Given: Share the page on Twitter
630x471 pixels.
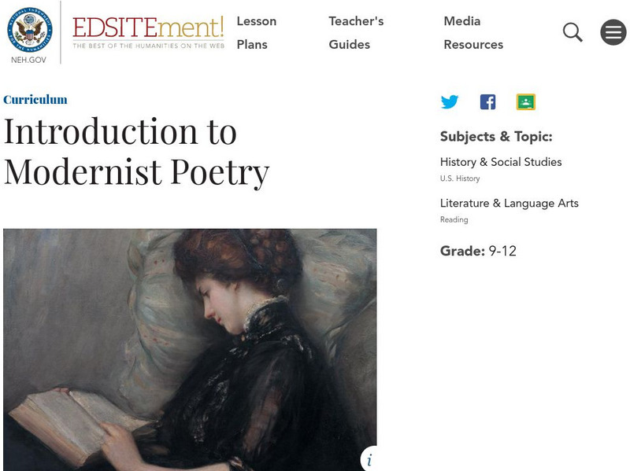Looking at the screenshot, I should tap(450, 102).
